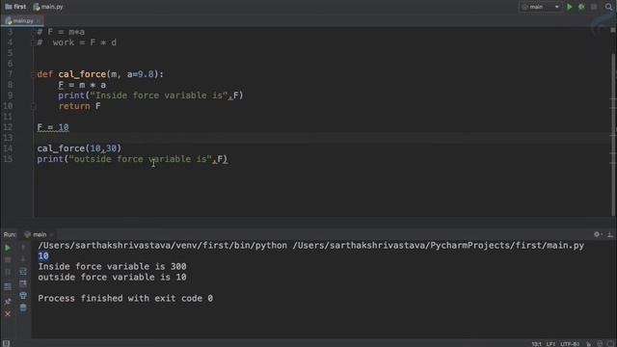Clear console output with trash icon
Viewport: 617px width, 347px height.
pyautogui.click(x=23, y=307)
